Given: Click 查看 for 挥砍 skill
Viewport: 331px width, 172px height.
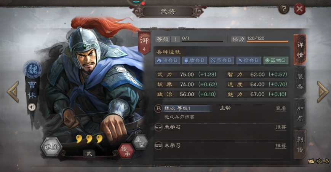Looking at the screenshot, I should pos(281,108).
